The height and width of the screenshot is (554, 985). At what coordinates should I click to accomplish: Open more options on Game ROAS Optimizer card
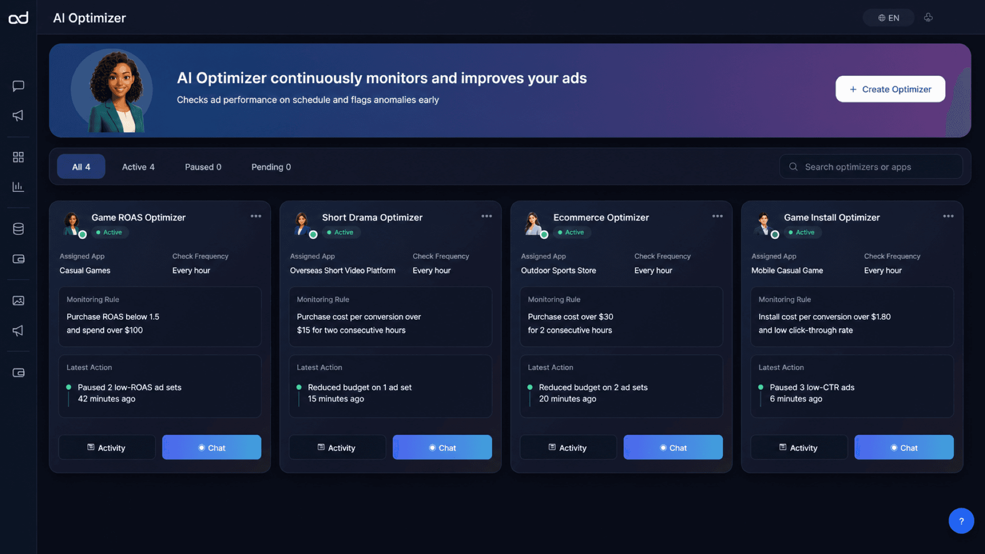click(256, 216)
